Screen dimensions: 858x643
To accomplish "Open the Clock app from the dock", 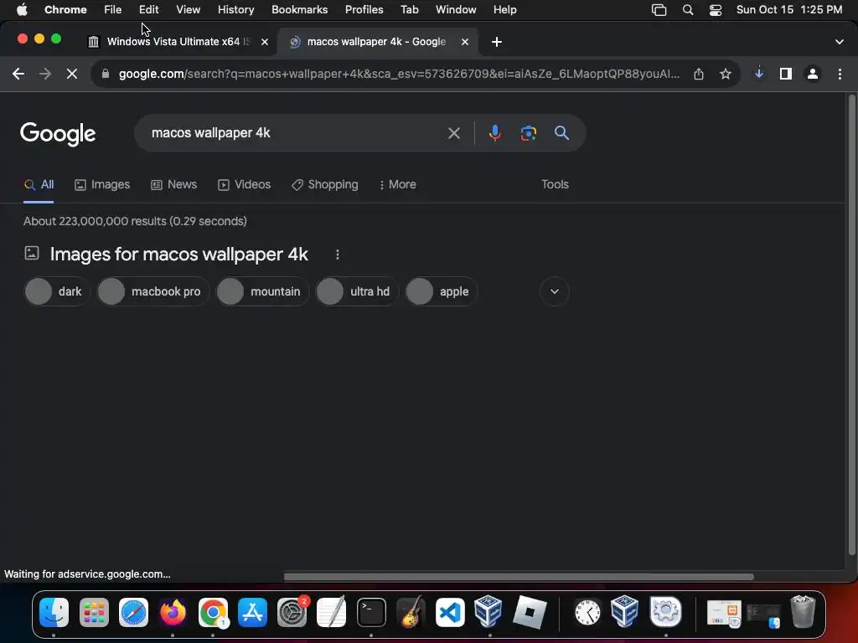I will click(587, 612).
